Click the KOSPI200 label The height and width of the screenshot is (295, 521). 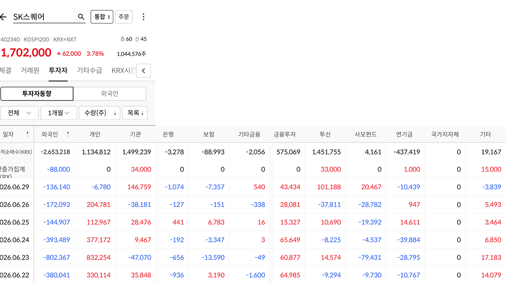coord(36,39)
